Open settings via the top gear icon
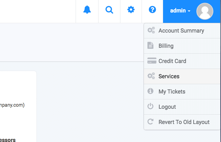This screenshot has height=142, width=221. click(x=131, y=10)
